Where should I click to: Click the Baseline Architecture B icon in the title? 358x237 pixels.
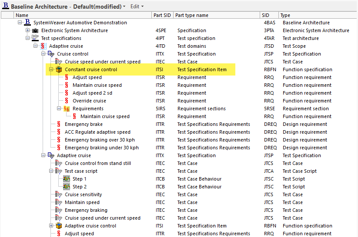pos(6,6)
